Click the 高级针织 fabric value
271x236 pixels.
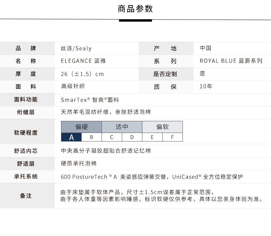click(x=73, y=86)
